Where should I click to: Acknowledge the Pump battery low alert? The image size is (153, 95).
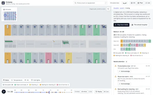pyautogui.click(x=124, y=71)
